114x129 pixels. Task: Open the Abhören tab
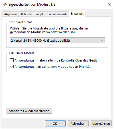(26, 14)
